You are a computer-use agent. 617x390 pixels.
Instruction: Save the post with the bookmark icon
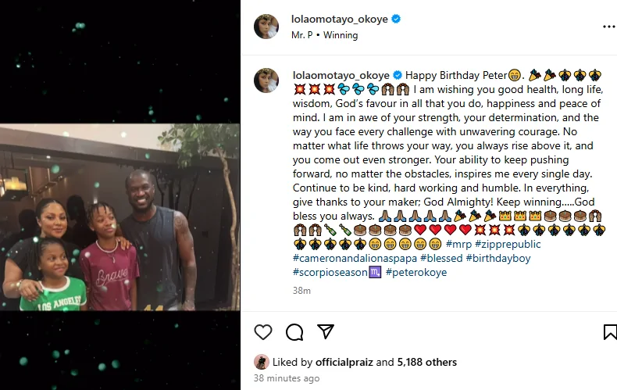(x=610, y=332)
